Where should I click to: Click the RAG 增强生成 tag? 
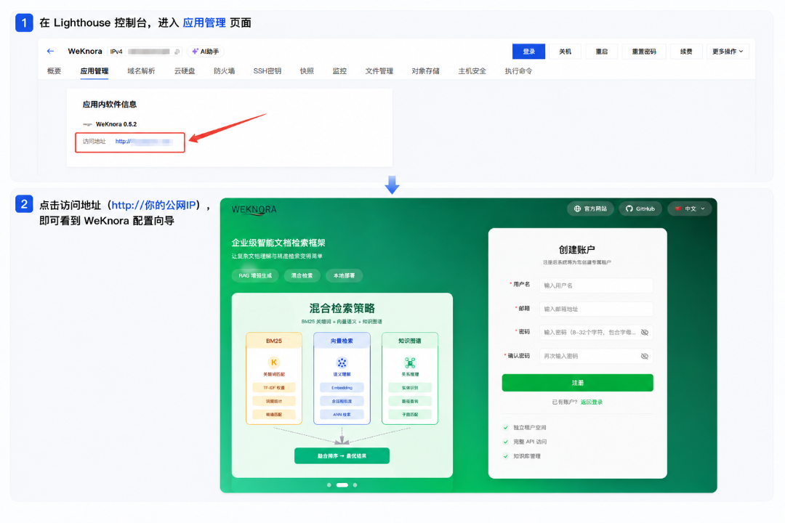(255, 276)
